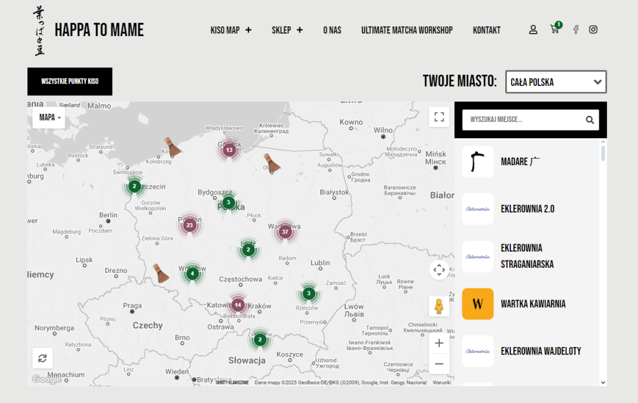Expand the Kiso Map submenu plus

[x=249, y=30]
